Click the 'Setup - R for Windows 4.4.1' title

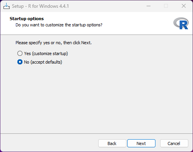(40, 6)
